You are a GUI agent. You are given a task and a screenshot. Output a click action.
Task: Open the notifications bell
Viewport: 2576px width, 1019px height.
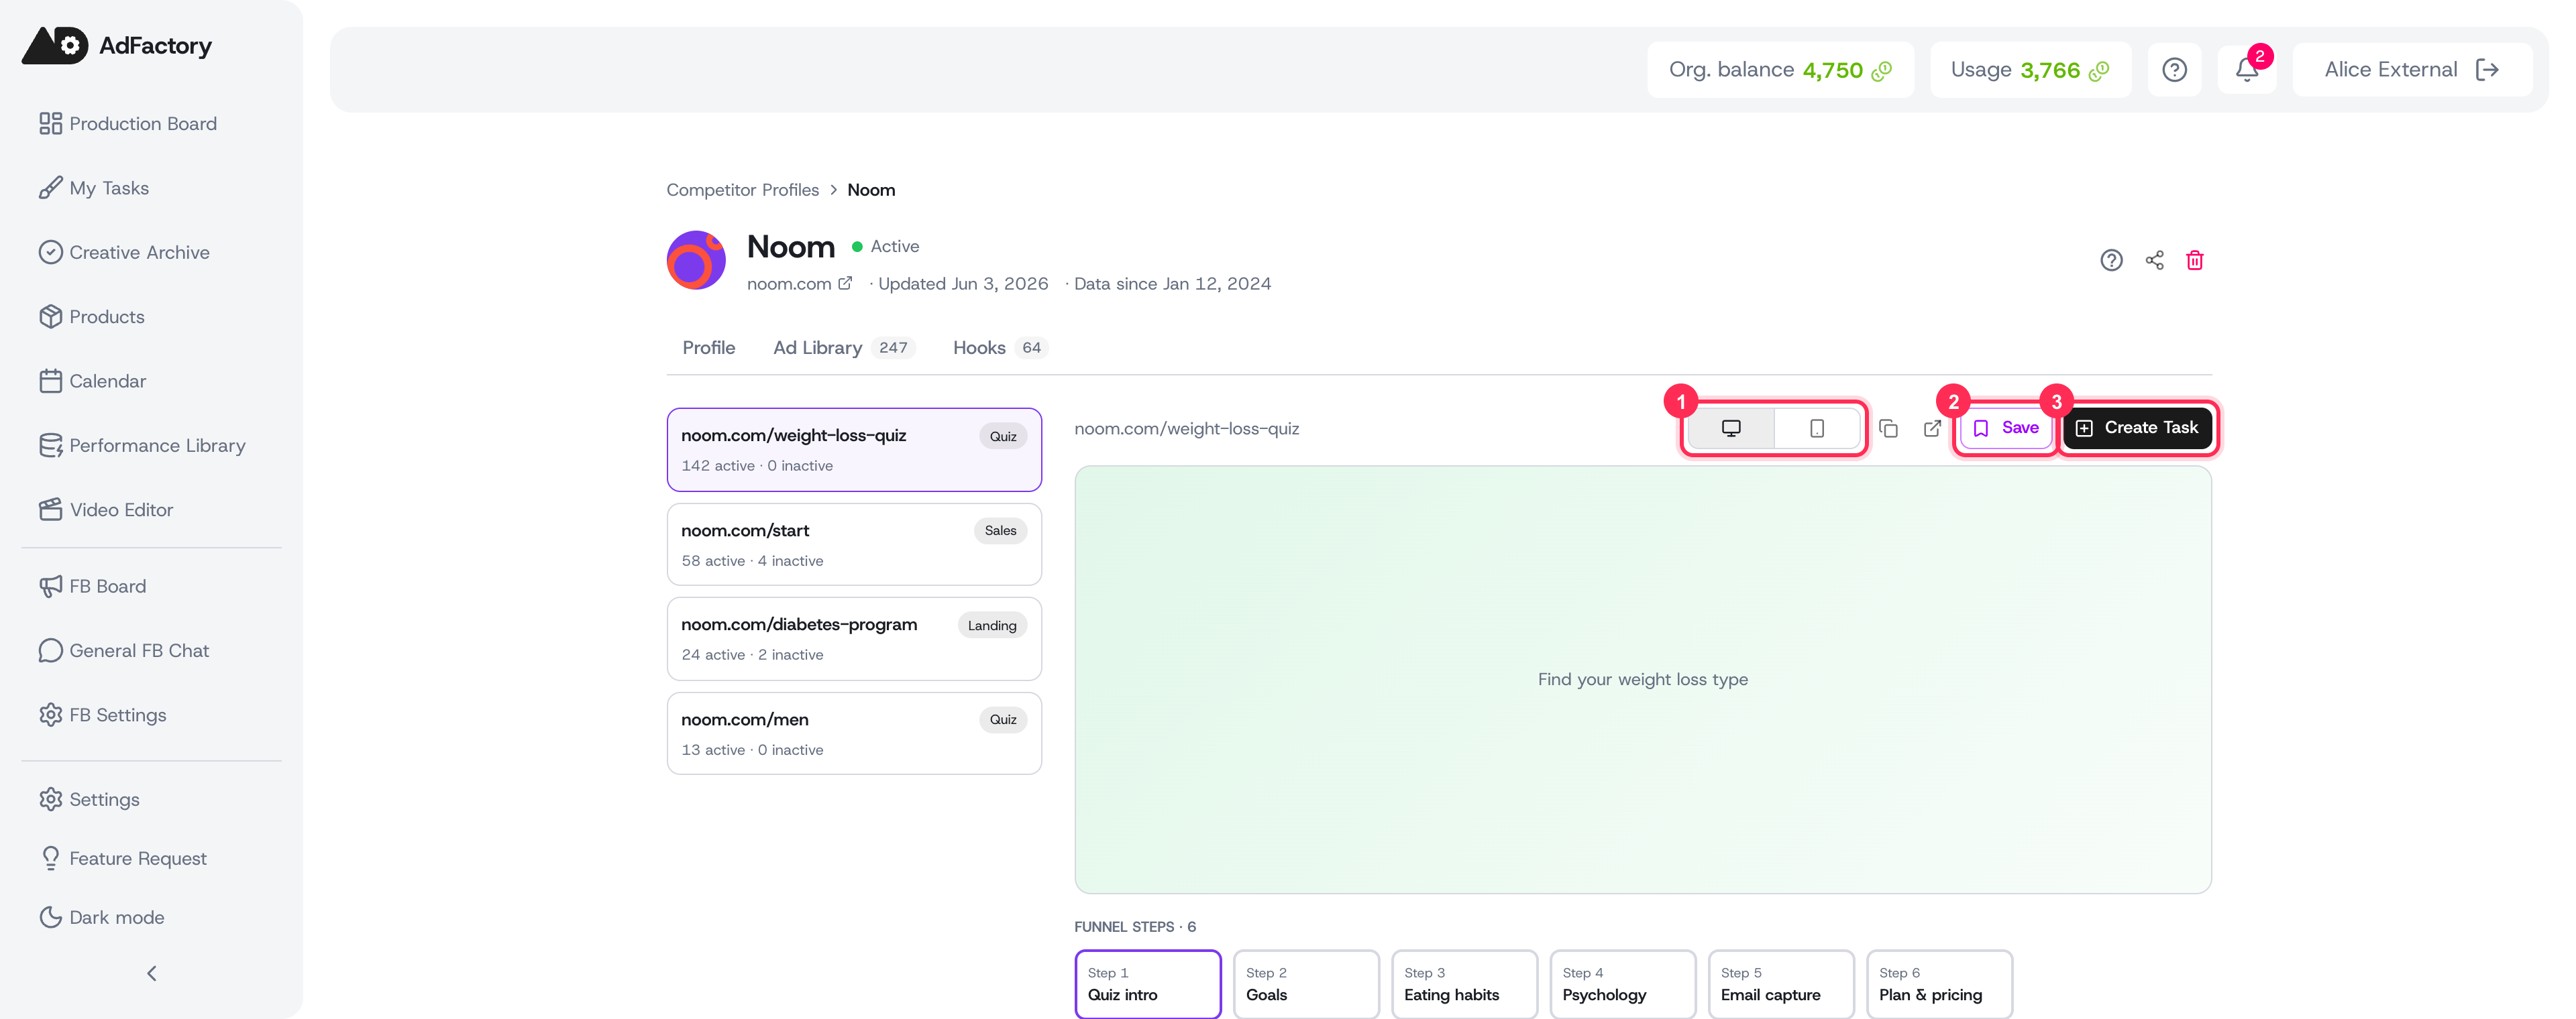pyautogui.click(x=2247, y=70)
